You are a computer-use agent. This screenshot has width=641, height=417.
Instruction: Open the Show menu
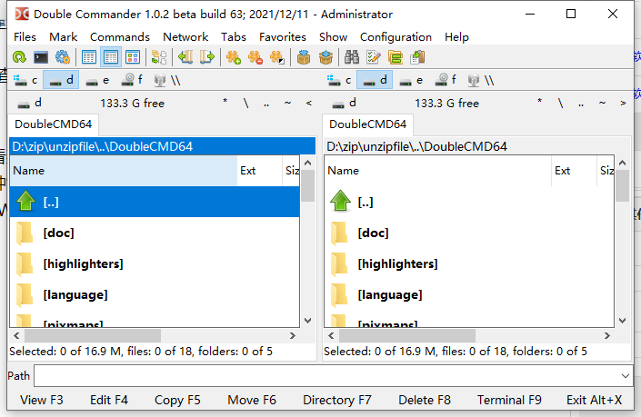(333, 37)
